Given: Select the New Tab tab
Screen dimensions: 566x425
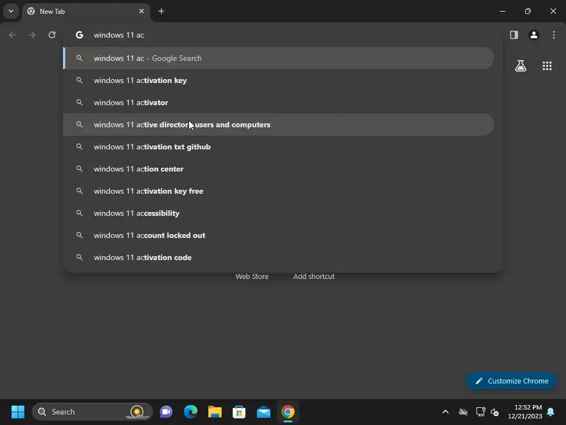Looking at the screenshot, I should click(x=86, y=11).
